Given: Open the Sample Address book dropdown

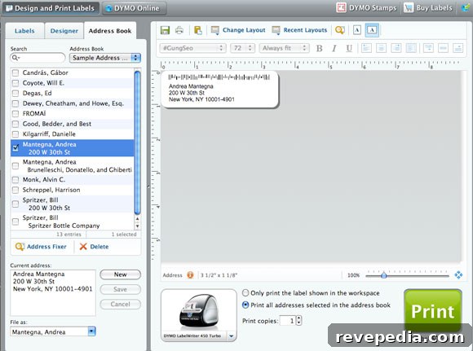Looking at the screenshot, I should coord(105,58).
